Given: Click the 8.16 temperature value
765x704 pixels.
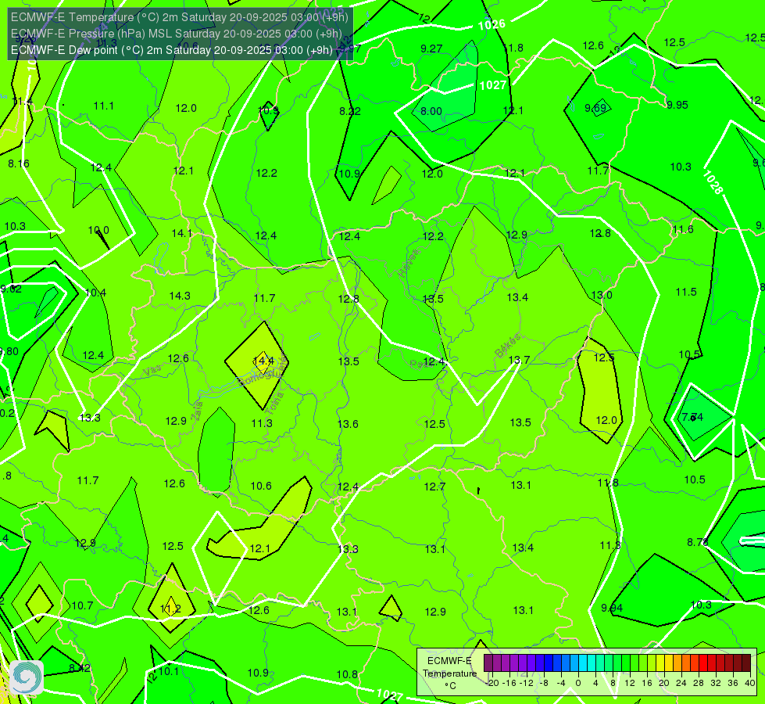Looking at the screenshot, I should (x=19, y=163).
